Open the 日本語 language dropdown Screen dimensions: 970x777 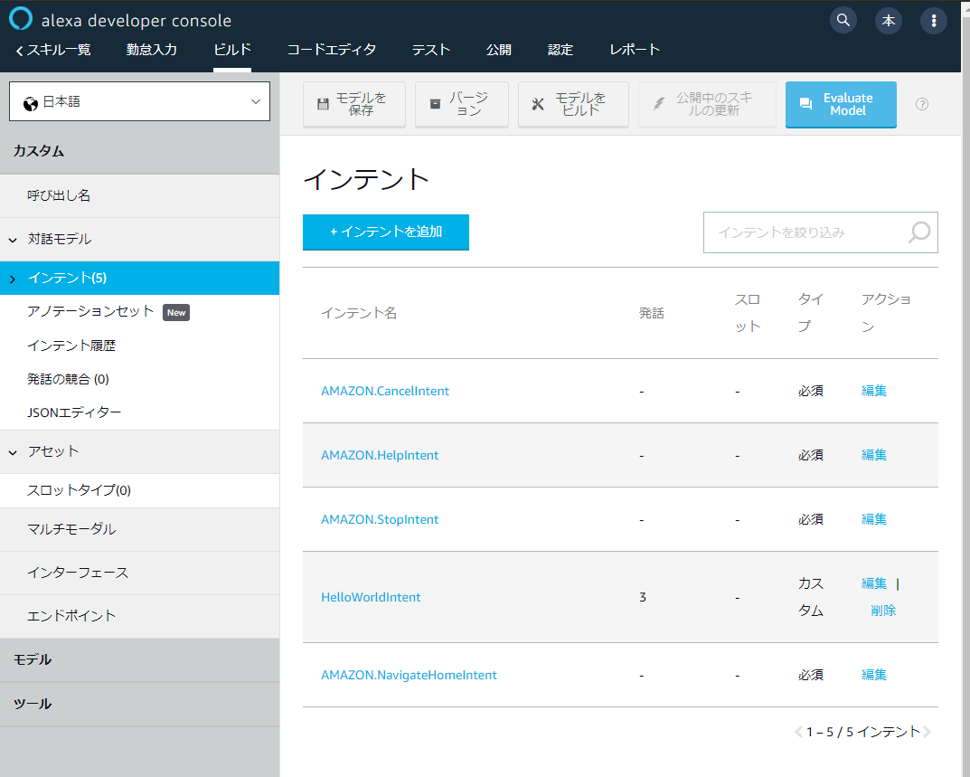coord(140,101)
